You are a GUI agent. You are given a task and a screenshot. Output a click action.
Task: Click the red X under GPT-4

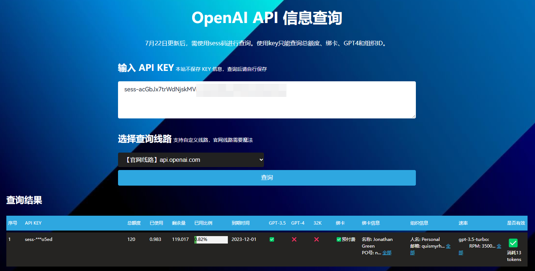[294, 239]
